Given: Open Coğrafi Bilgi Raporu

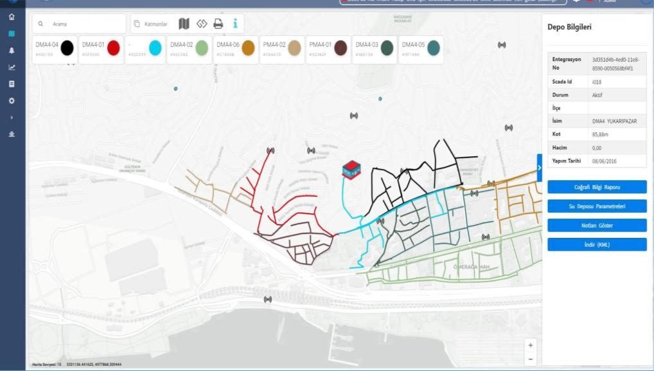Looking at the screenshot, I should click(x=597, y=187).
